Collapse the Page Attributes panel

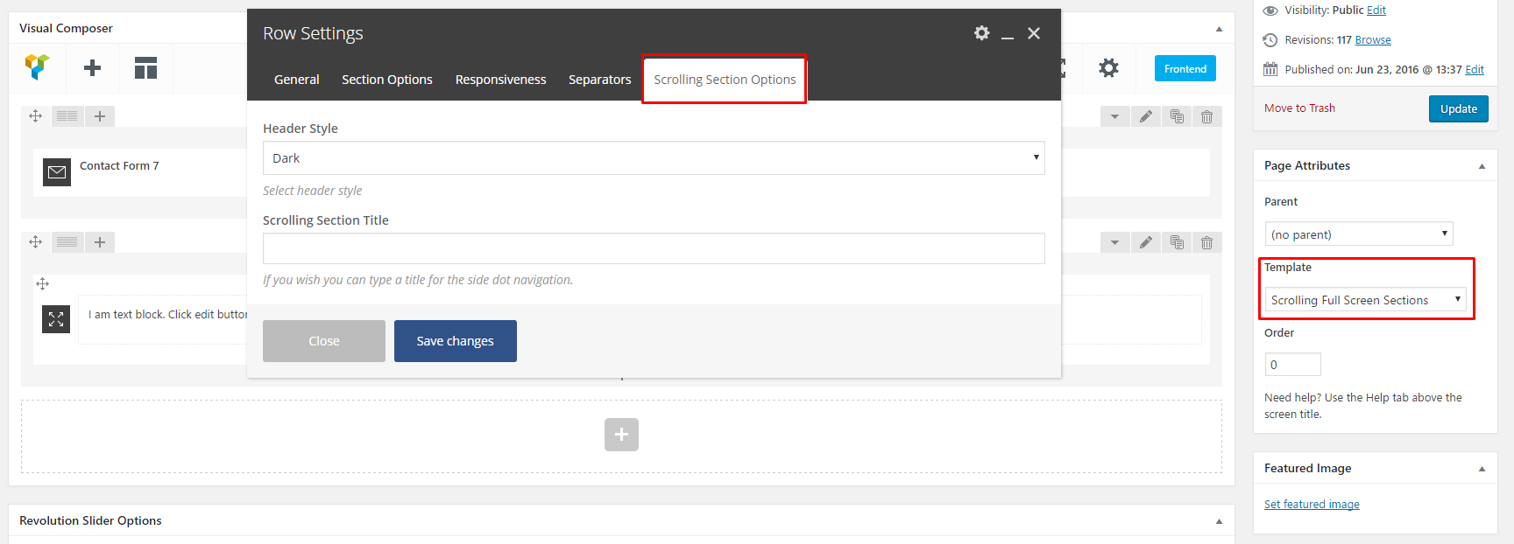point(1482,166)
